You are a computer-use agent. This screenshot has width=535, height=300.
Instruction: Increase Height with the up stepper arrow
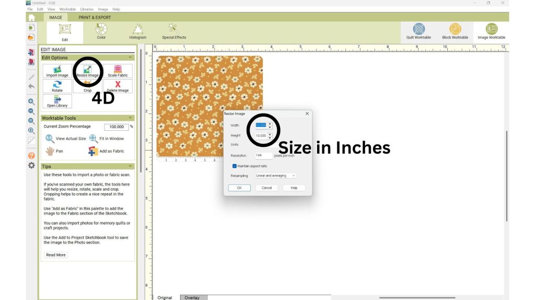click(270, 134)
